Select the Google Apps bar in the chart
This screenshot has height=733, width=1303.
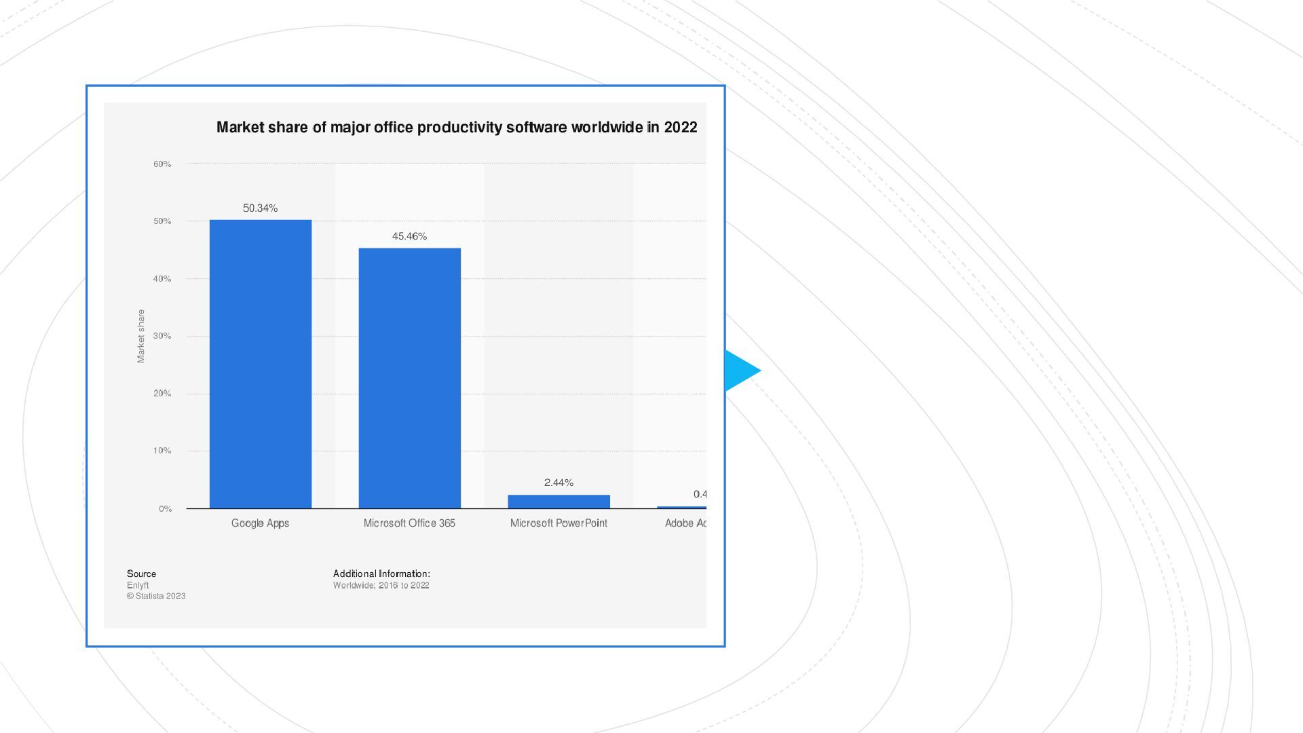[261, 364]
